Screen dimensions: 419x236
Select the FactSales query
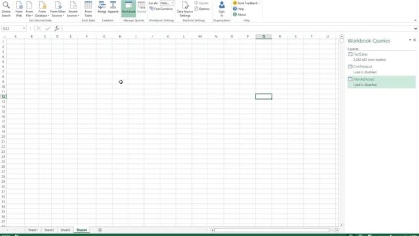click(x=381, y=57)
